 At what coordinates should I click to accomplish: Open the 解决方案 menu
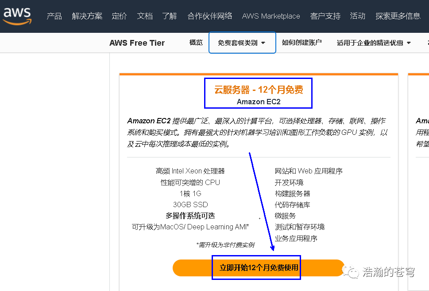coord(87,16)
